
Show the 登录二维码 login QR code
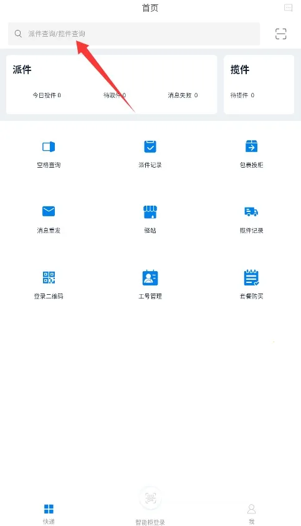(49, 277)
